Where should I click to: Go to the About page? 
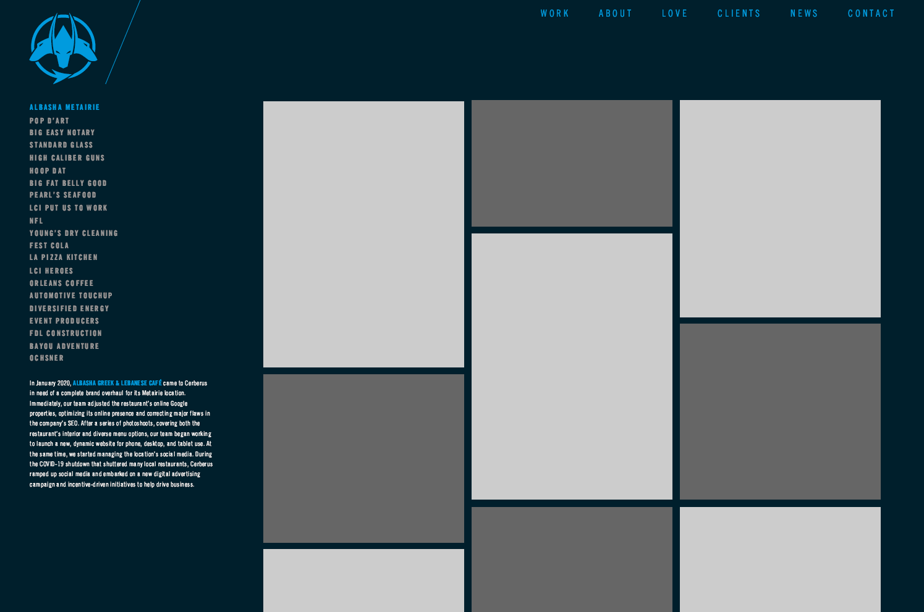(x=615, y=14)
